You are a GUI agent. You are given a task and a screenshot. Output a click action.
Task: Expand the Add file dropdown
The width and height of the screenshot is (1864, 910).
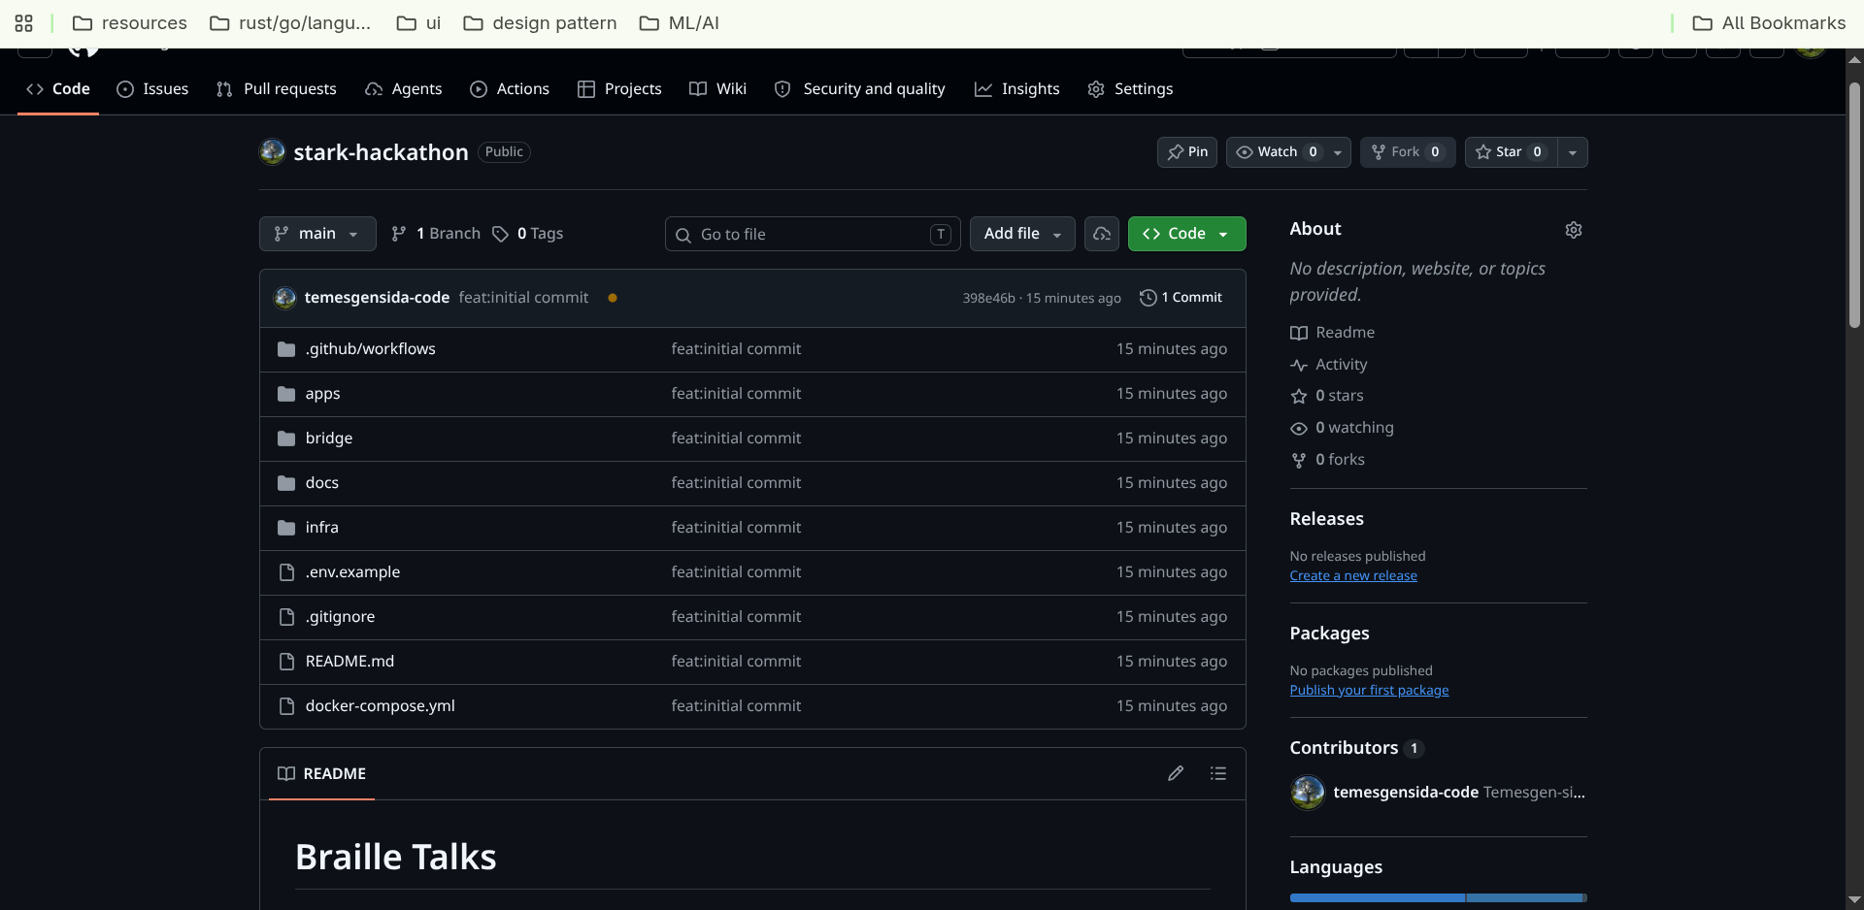[1022, 234]
